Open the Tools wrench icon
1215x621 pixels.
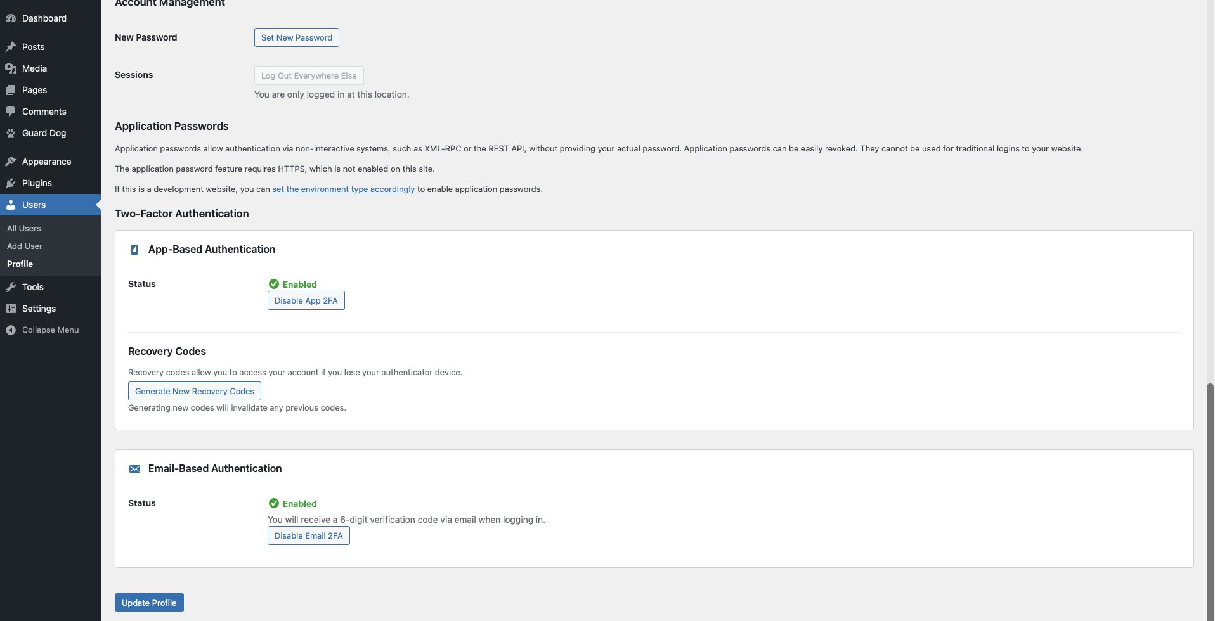click(x=10, y=286)
